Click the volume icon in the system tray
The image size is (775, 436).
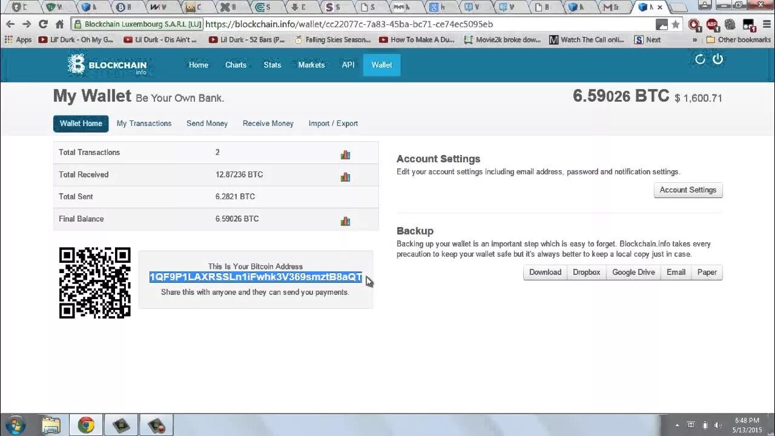[719, 425]
